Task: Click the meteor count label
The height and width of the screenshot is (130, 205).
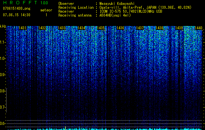Action: click(46, 10)
